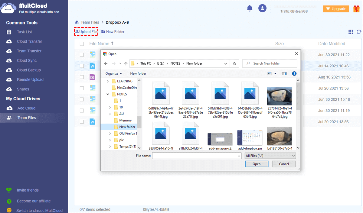Viewport: 363px width, 213px height.
Task: Switch to grid view icon
Action: pos(351,32)
